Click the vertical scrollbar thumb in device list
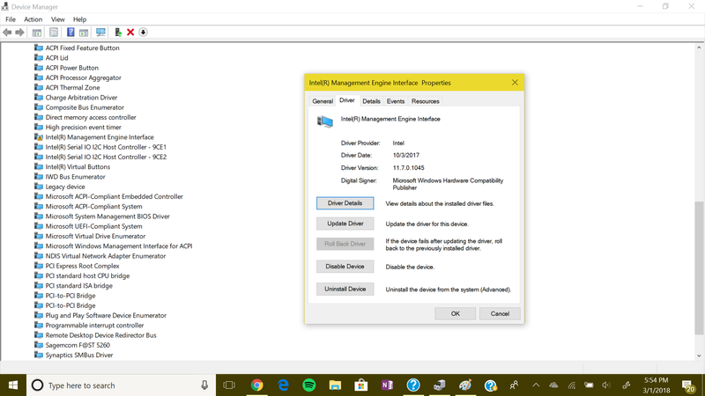 click(699, 268)
